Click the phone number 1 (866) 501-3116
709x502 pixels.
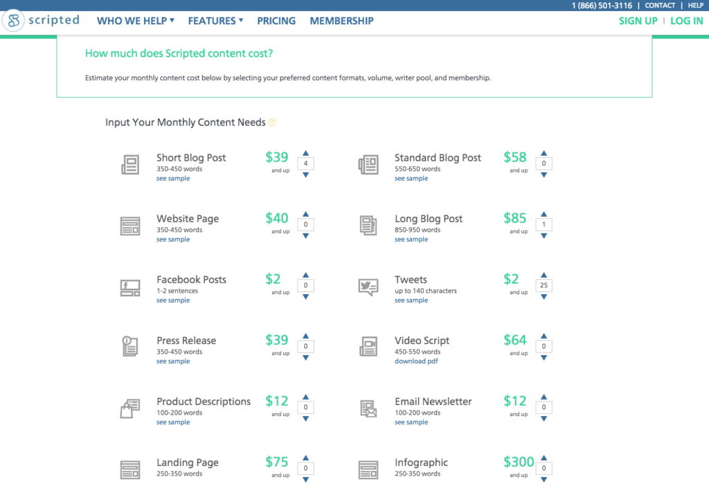coord(602,6)
